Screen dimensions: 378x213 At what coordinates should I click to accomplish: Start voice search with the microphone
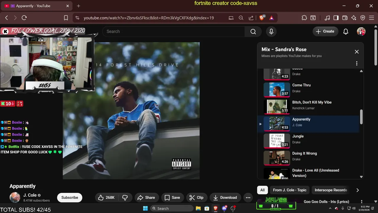pos(271,31)
